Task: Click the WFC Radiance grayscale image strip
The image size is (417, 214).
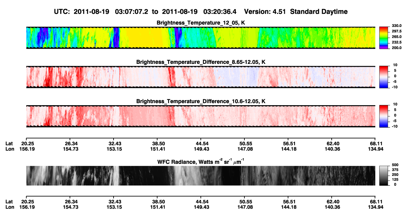Action: coord(200,175)
